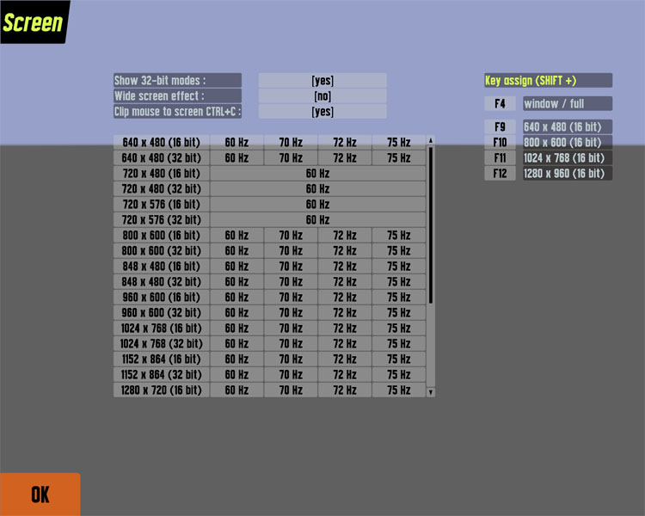
Task: Click '1024 x 768 (16 bit)' key assign entry for F11
Action: point(568,157)
